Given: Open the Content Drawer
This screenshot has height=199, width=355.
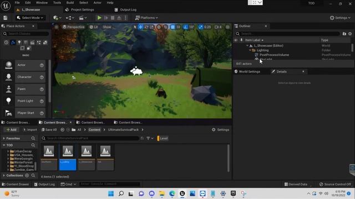Looking at the screenshot, I should click(16, 184).
